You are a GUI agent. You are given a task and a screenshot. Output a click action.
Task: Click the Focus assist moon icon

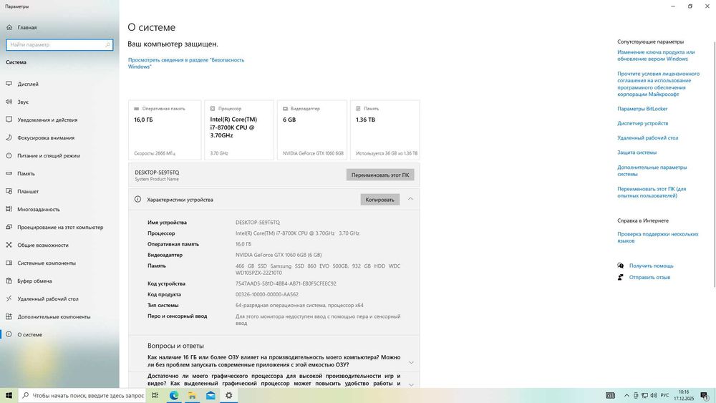click(9, 137)
